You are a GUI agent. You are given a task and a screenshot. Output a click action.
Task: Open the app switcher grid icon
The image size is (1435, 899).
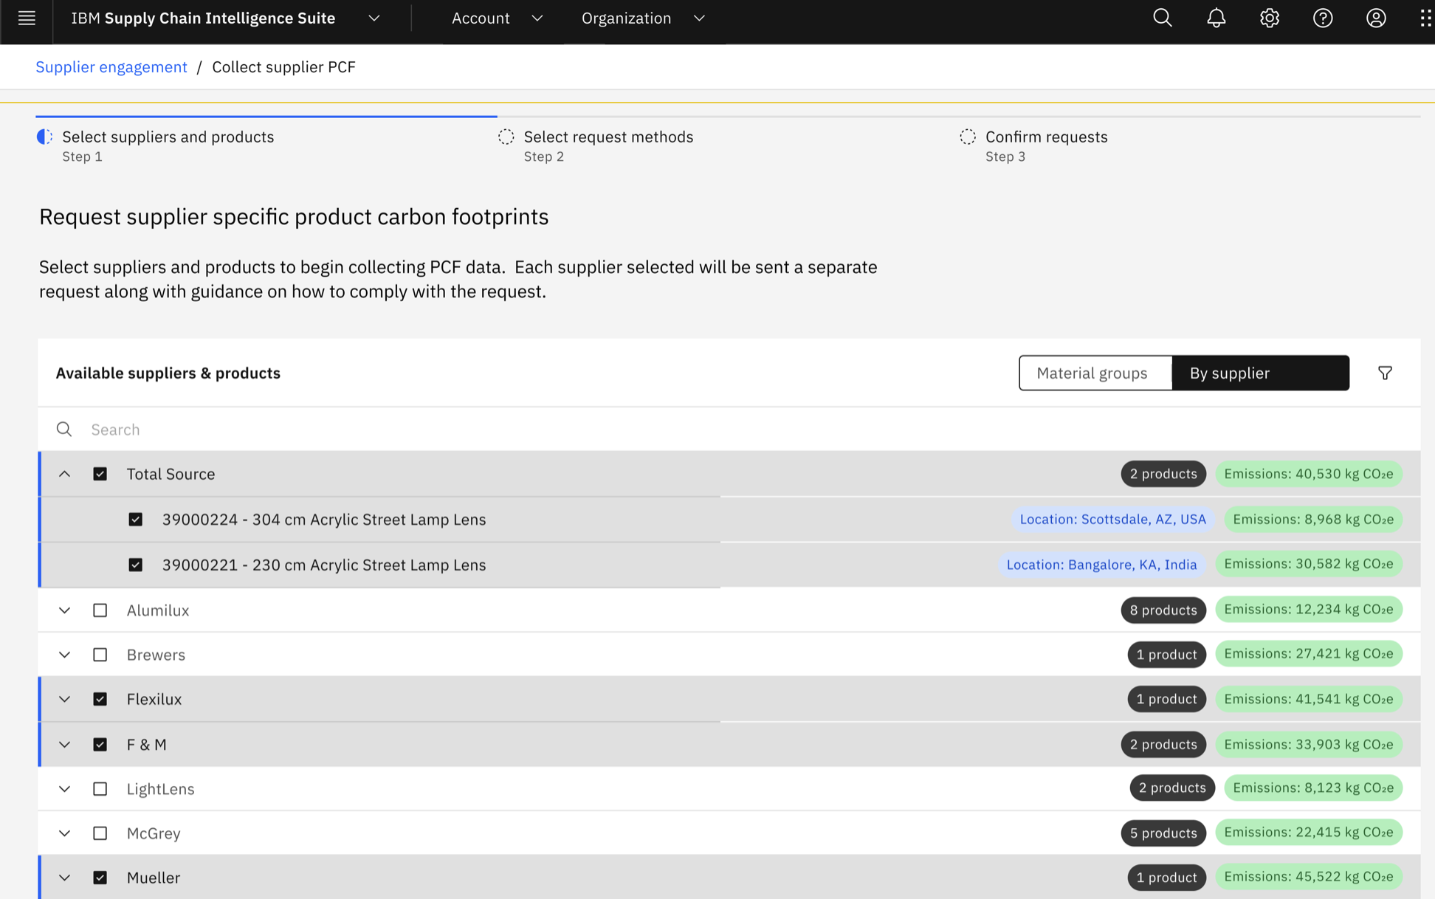[1425, 18]
